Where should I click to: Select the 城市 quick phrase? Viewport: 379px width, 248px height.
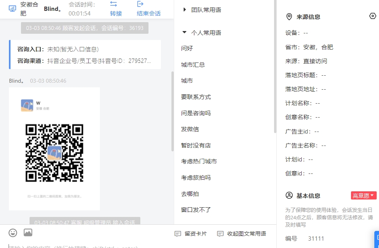tap(187, 81)
